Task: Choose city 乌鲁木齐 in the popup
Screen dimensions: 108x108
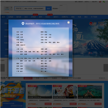Action: click(x=23, y=45)
